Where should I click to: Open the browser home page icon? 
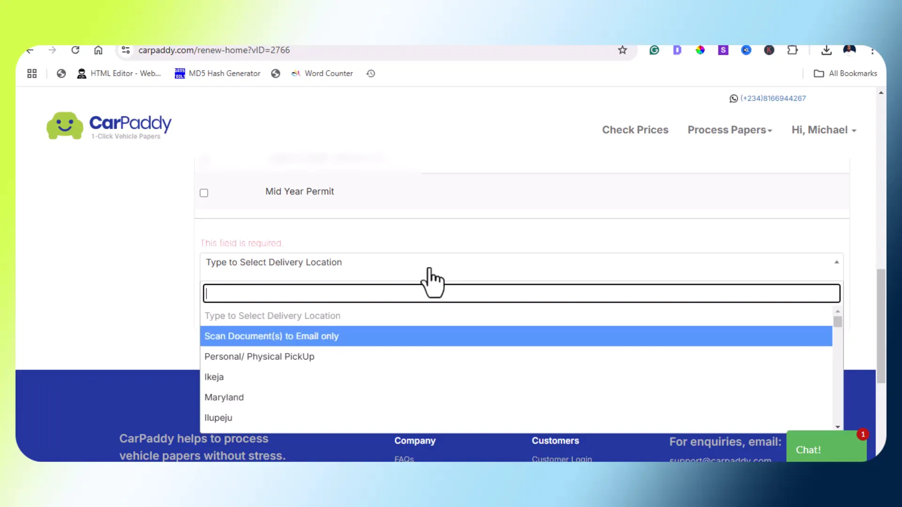98,50
